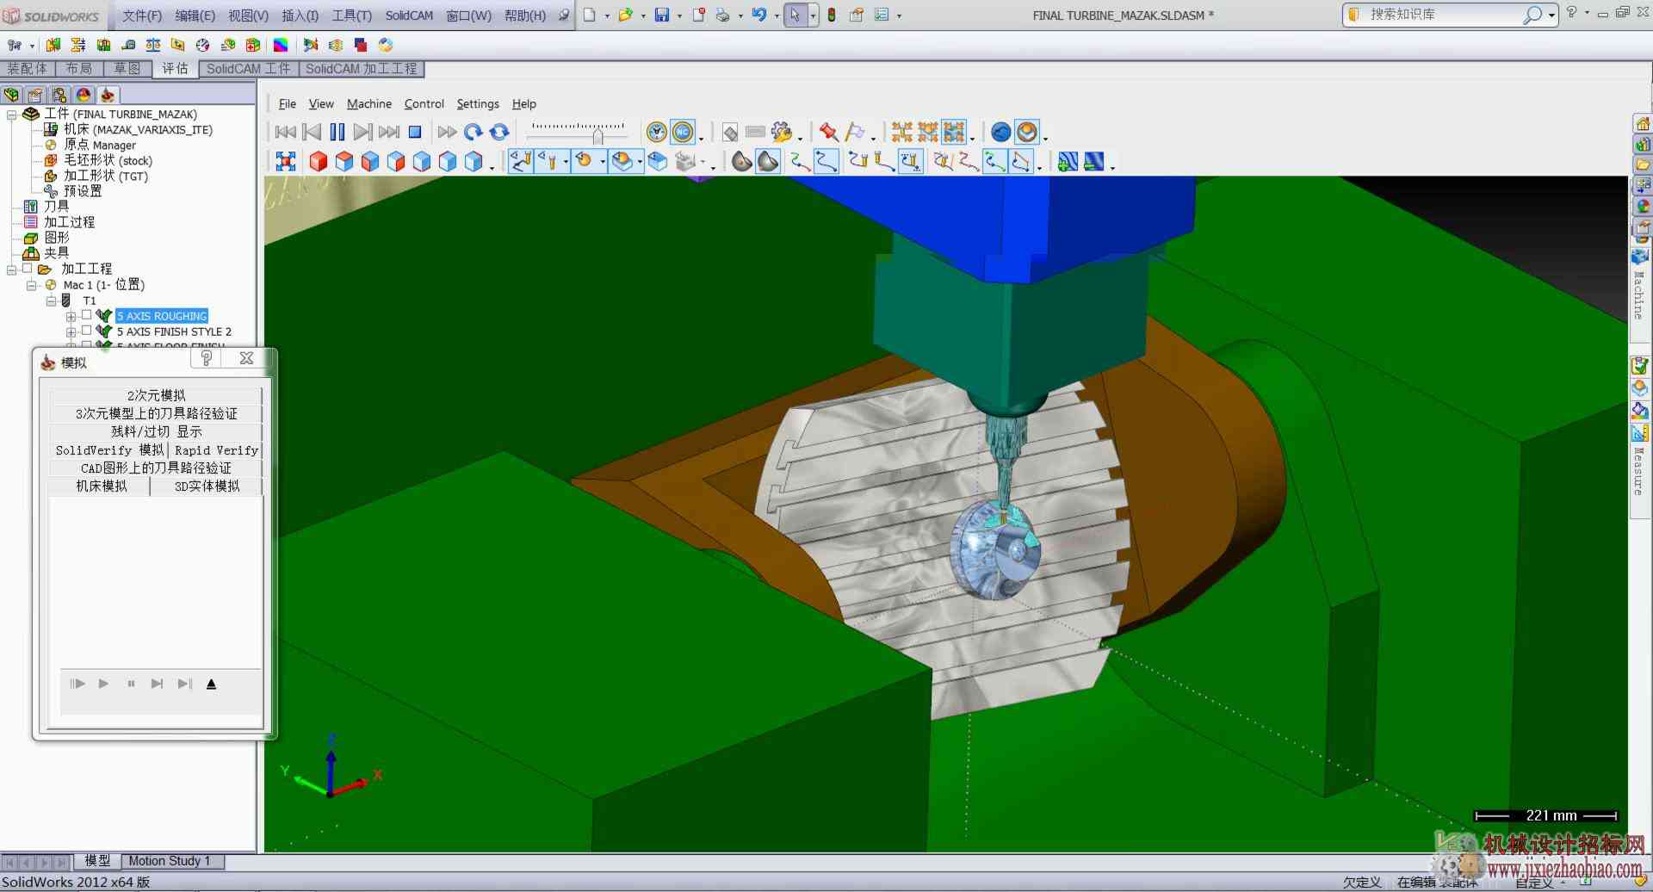1653x892 pixels.
Task: Click the fast forward double-arrow button
Action: [x=447, y=132]
